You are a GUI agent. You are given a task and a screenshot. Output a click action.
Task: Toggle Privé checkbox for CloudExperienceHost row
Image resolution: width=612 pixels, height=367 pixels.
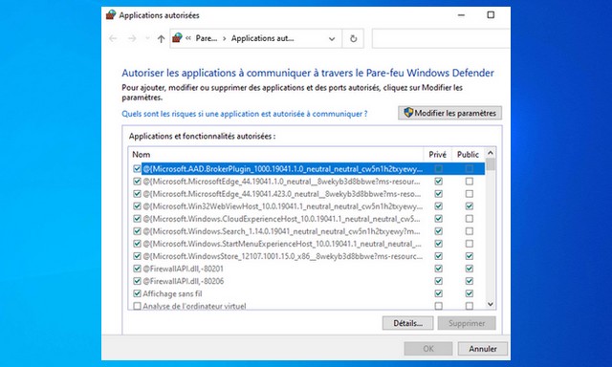pyautogui.click(x=438, y=219)
